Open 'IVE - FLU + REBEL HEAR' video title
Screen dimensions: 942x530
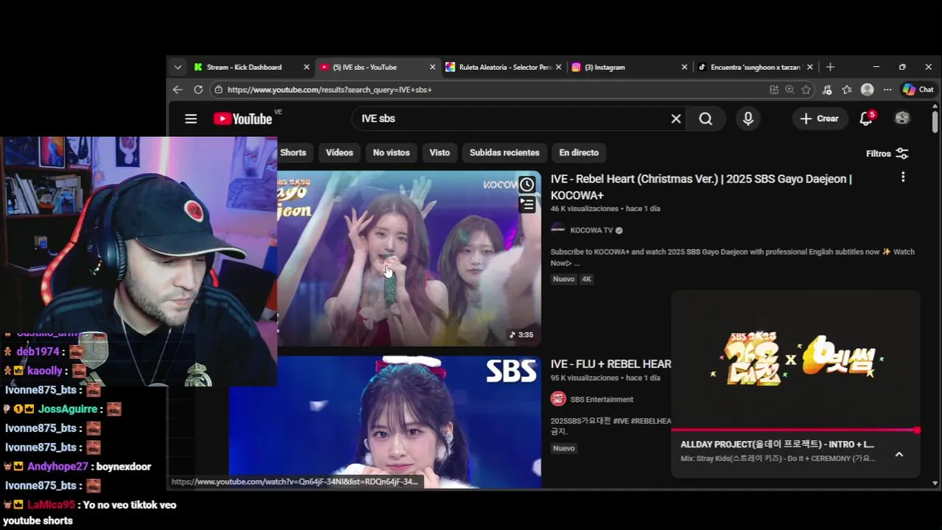click(x=610, y=364)
